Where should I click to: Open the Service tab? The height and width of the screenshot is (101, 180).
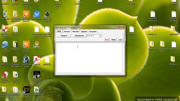67,31
